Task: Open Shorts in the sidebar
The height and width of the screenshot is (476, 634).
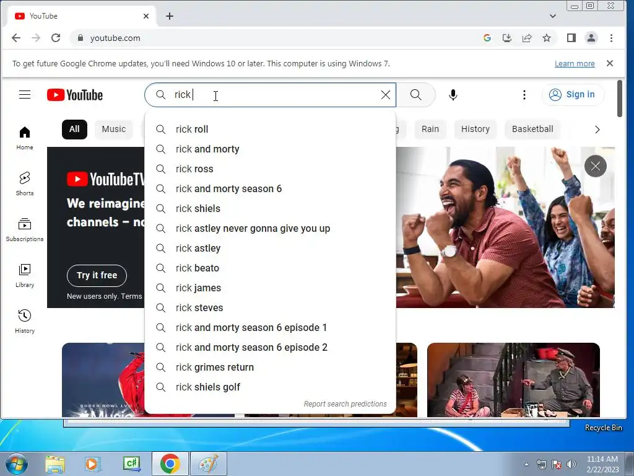Action: pos(25,183)
